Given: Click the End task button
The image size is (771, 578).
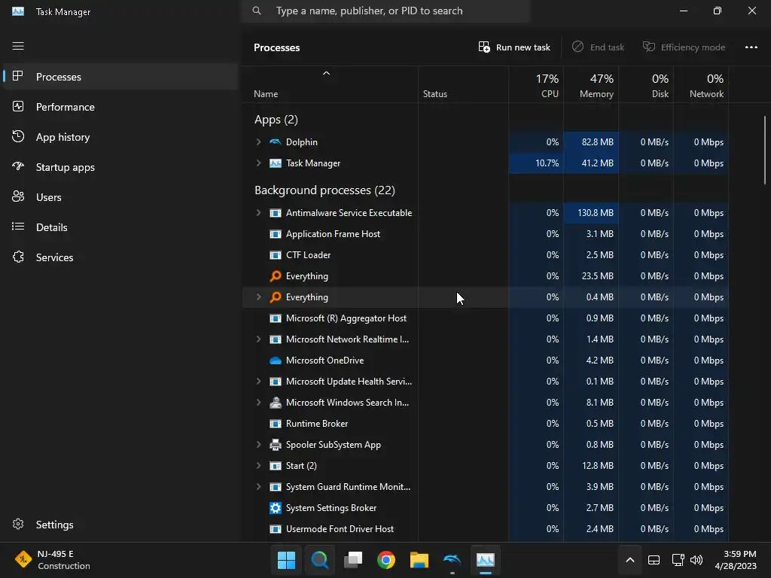Looking at the screenshot, I should click(598, 47).
